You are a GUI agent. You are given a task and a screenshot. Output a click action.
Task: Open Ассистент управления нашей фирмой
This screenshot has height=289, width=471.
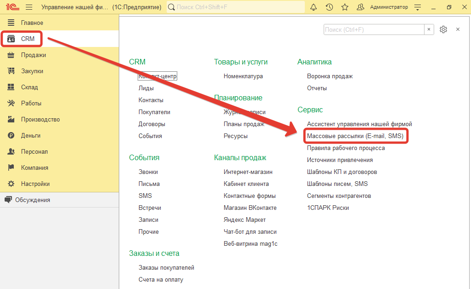(x=359, y=124)
